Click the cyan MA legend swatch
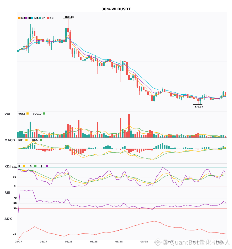This screenshot has height=249, width=232. pyautogui.click(x=32, y=18)
